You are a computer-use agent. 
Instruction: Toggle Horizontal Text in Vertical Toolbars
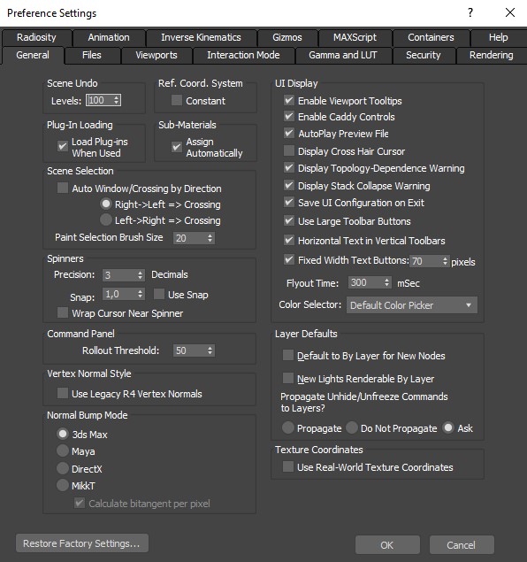(x=289, y=240)
